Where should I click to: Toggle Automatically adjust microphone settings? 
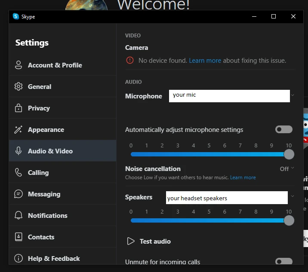284,129
